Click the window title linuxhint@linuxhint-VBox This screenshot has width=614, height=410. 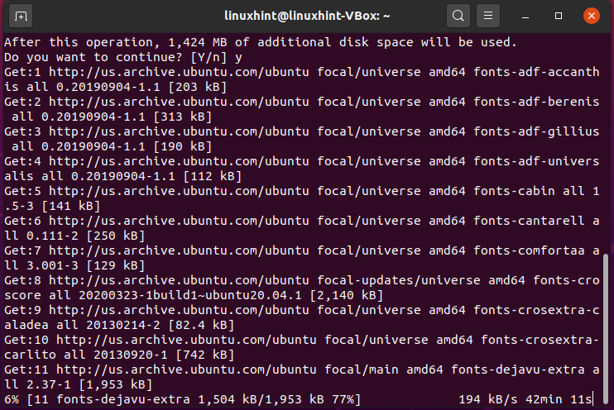click(x=307, y=16)
